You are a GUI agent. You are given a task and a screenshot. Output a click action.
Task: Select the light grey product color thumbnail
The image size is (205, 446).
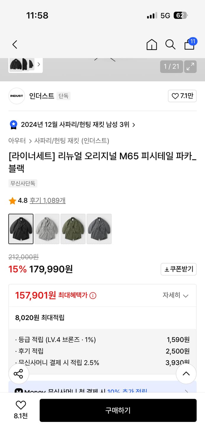(x=47, y=229)
